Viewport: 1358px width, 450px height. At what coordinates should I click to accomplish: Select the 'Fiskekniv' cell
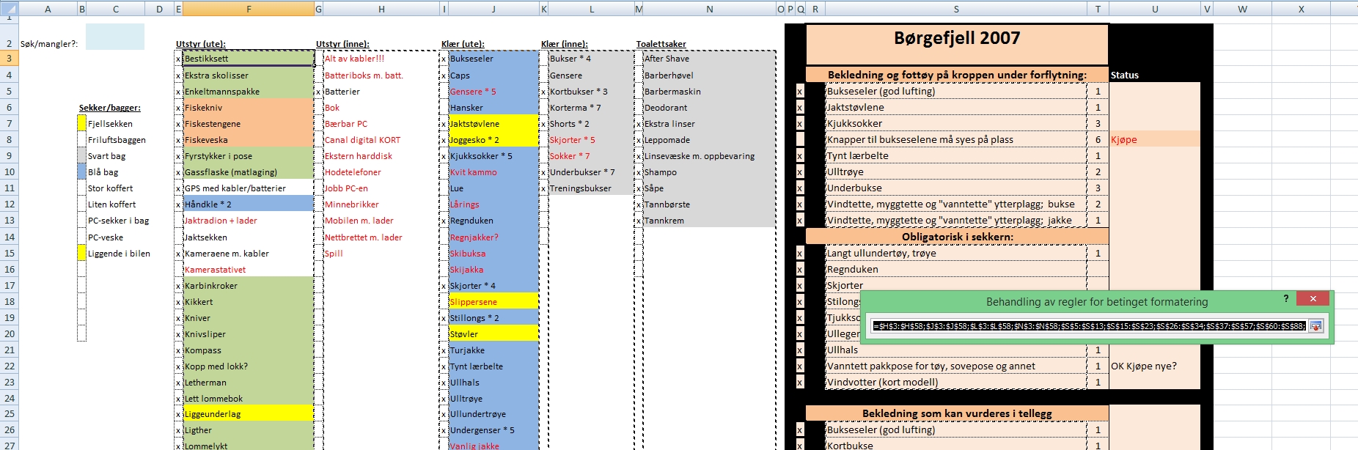click(249, 108)
